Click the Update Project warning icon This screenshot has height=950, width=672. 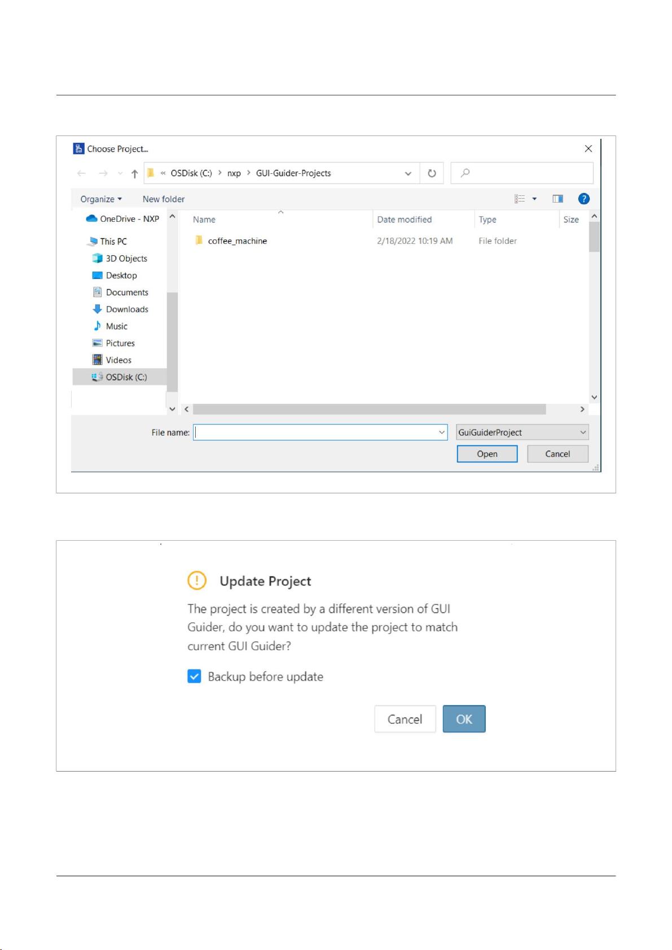[x=197, y=580]
